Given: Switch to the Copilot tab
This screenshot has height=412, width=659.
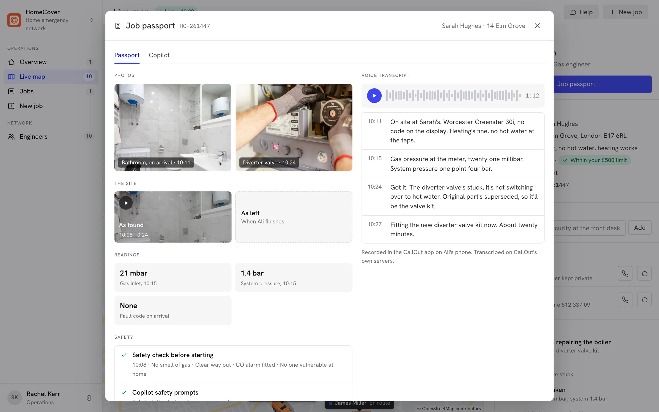Looking at the screenshot, I should click(x=159, y=55).
